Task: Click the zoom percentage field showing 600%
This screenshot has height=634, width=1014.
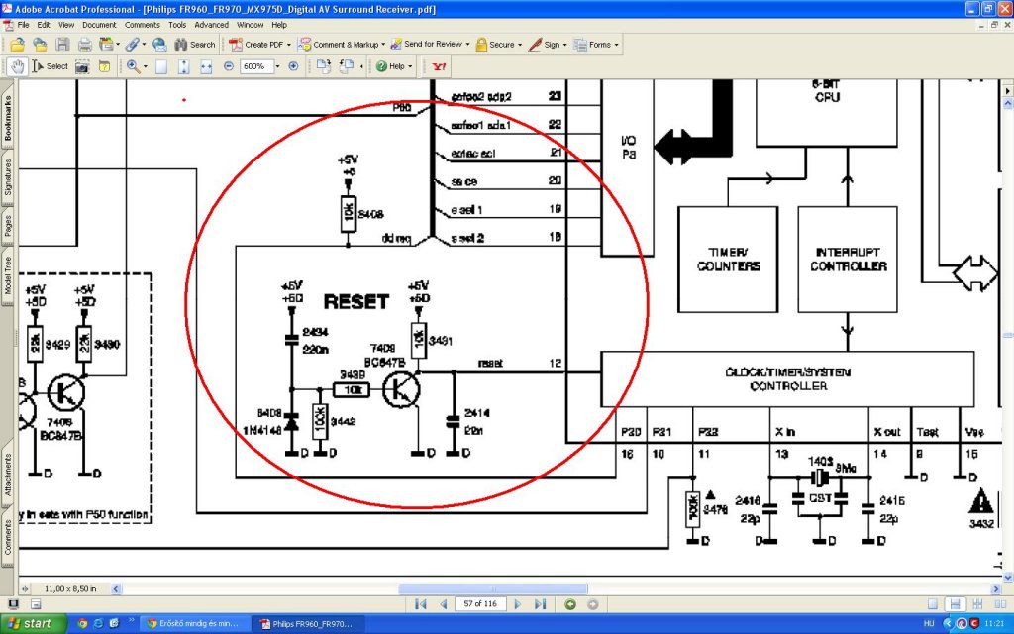Action: pos(256,66)
